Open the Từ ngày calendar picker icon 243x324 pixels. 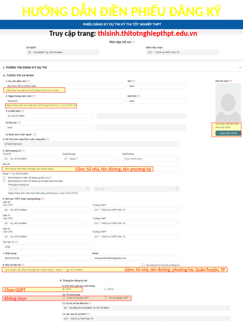tap(87, 189)
